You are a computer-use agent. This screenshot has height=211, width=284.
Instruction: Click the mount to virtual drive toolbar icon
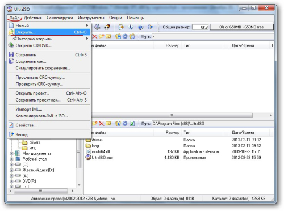(x=97, y=27)
